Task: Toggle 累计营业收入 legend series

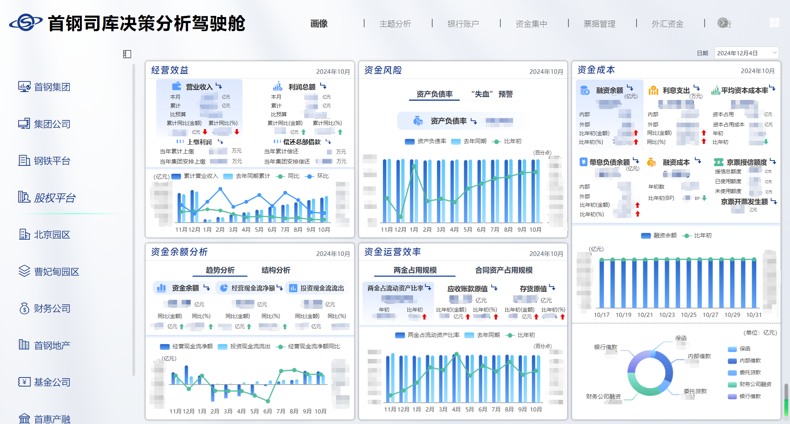Action: 195,176
